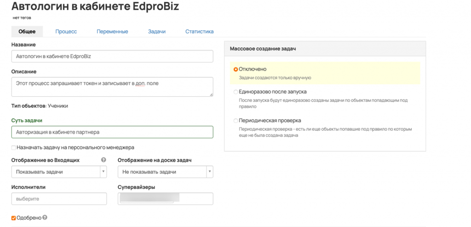Click the 'Массовое создание задач' panel header
The height and width of the screenshot is (227, 471).
click(x=325, y=49)
